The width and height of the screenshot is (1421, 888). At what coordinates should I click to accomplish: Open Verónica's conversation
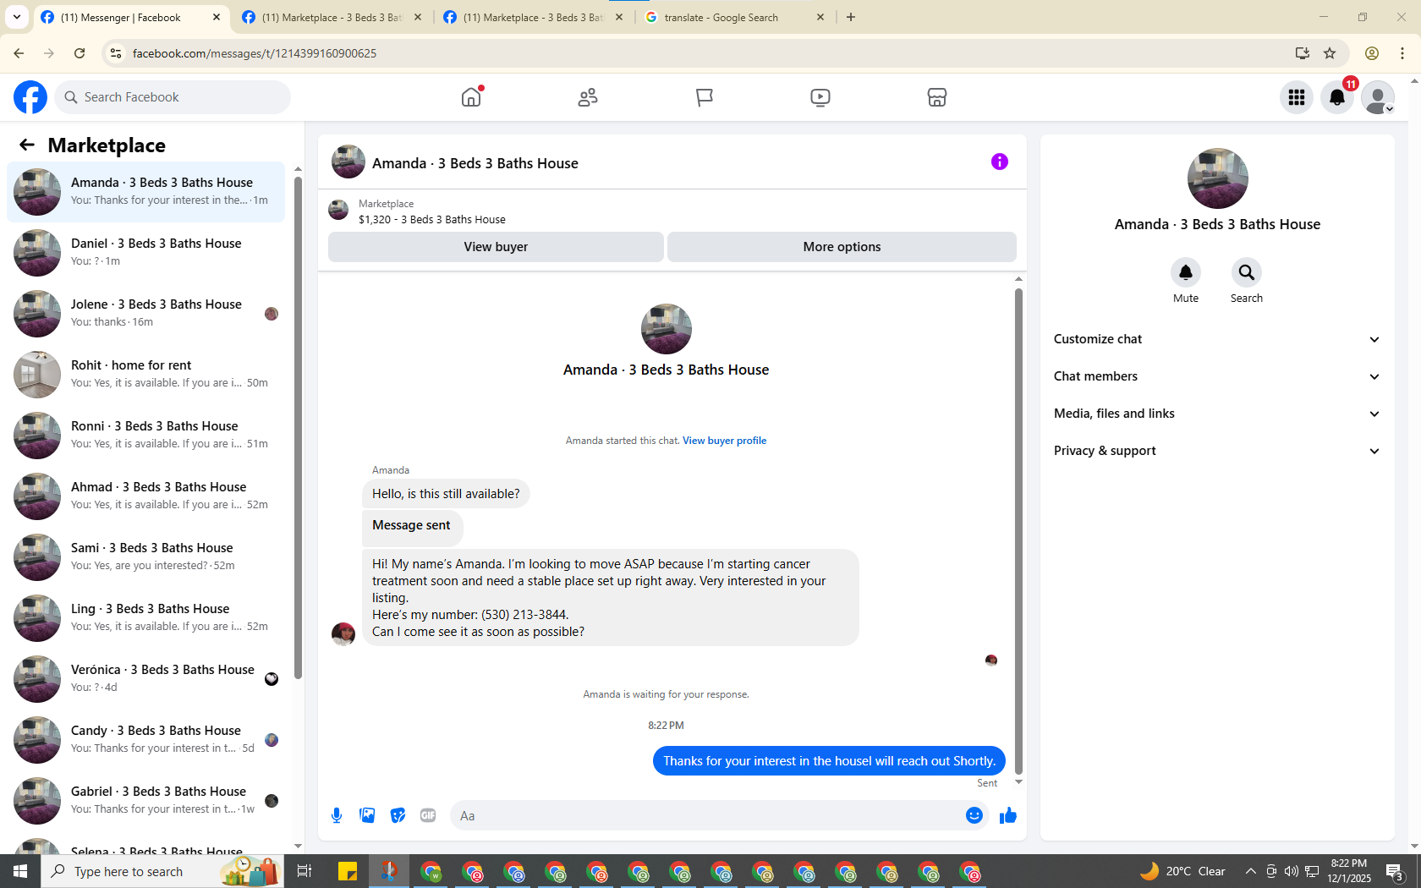click(x=146, y=678)
